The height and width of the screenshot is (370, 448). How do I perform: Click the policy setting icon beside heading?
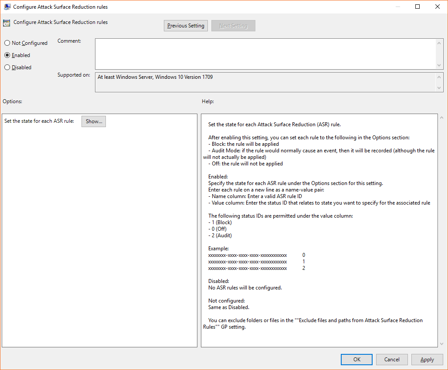[x=6, y=23]
